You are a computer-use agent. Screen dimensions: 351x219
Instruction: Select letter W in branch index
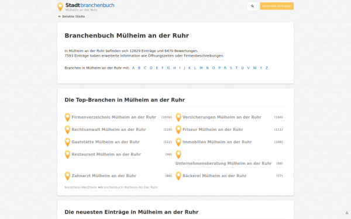(254, 68)
